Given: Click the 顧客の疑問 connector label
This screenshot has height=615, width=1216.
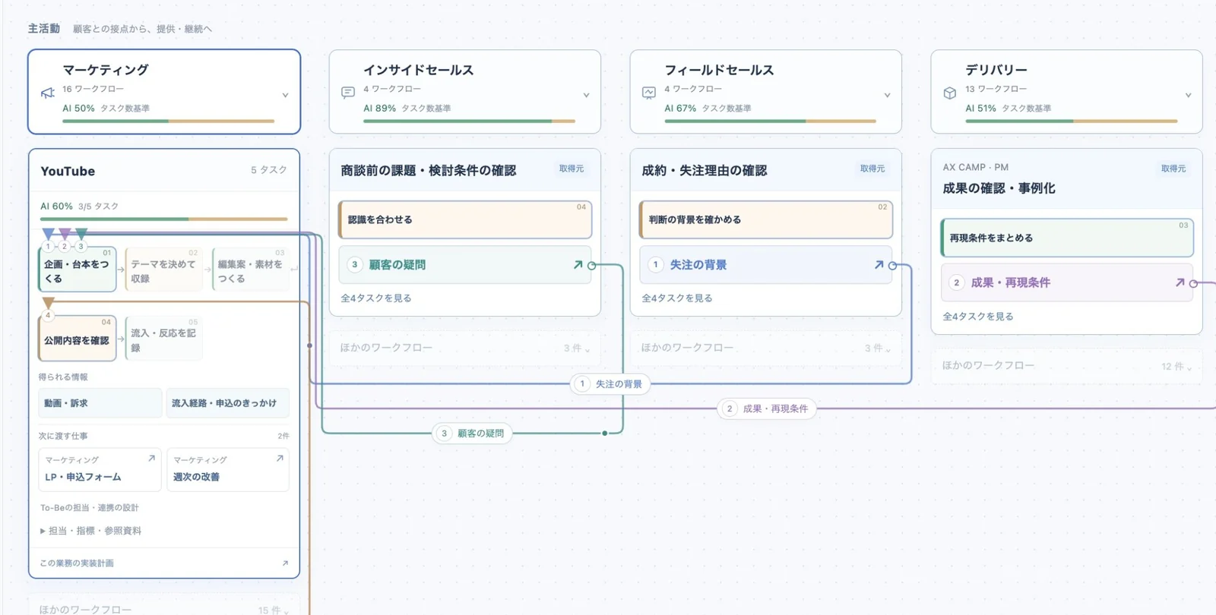Looking at the screenshot, I should (x=473, y=434).
